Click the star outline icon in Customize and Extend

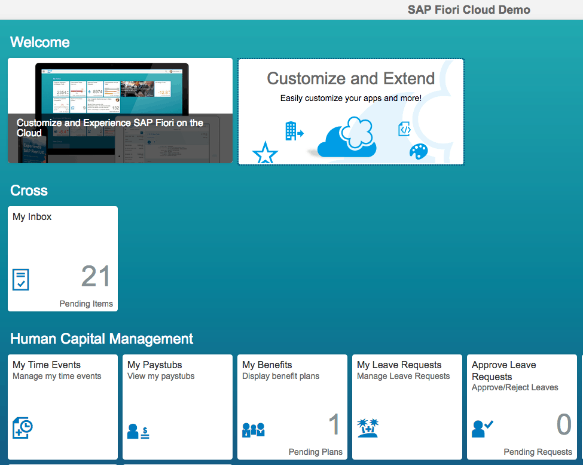coord(265,152)
